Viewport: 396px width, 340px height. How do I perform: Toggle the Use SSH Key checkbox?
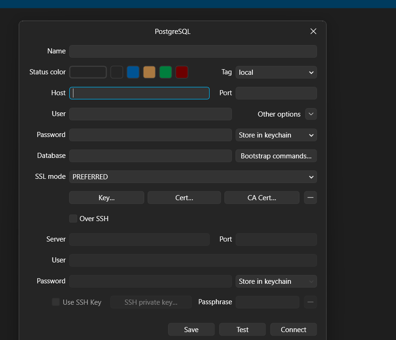[56, 302]
